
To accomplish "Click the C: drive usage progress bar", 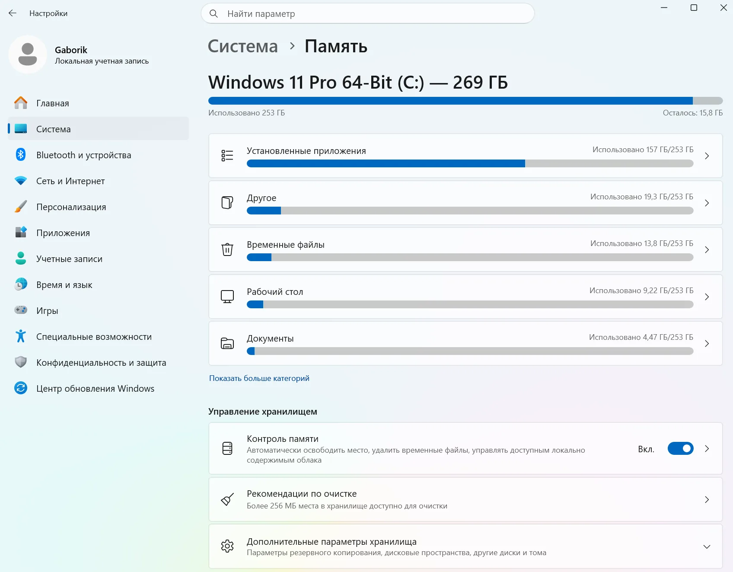I will tap(465, 101).
